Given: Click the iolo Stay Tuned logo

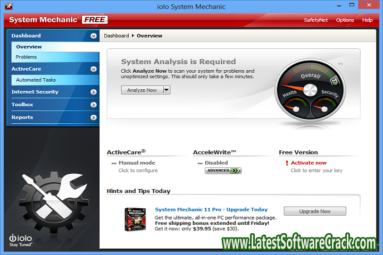Looking at the screenshot, I should [x=21, y=239].
